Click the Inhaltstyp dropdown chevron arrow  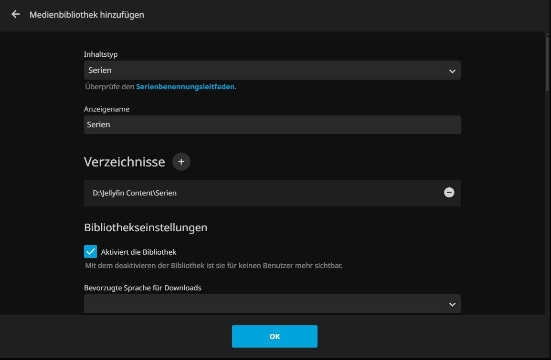click(452, 71)
